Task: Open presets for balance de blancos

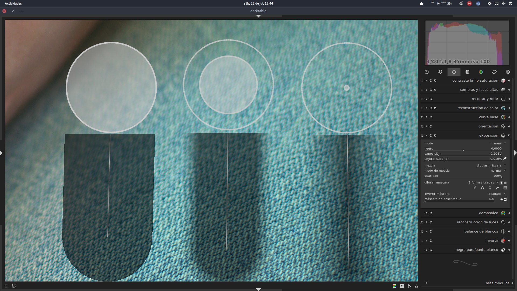Action: 427,231
